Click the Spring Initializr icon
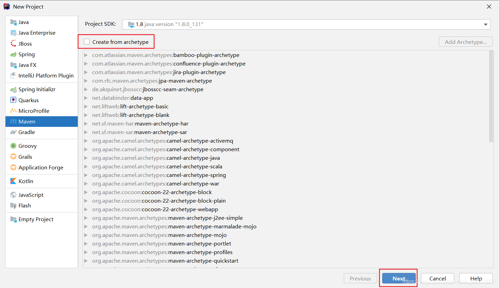This screenshot has width=499, height=288. 13,89
